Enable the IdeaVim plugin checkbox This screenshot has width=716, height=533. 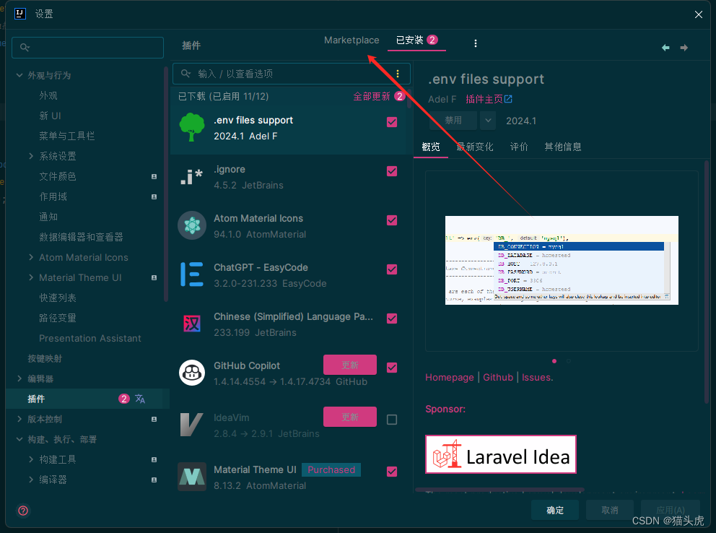[x=392, y=420]
